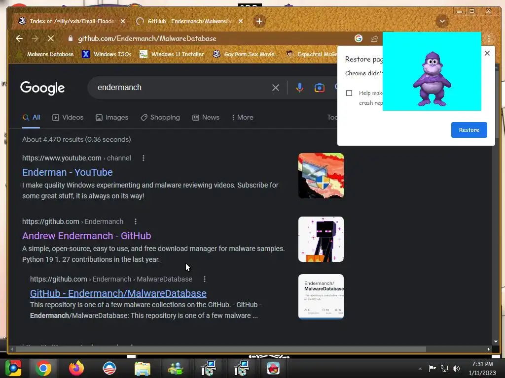Click the Google logo

point(42,88)
